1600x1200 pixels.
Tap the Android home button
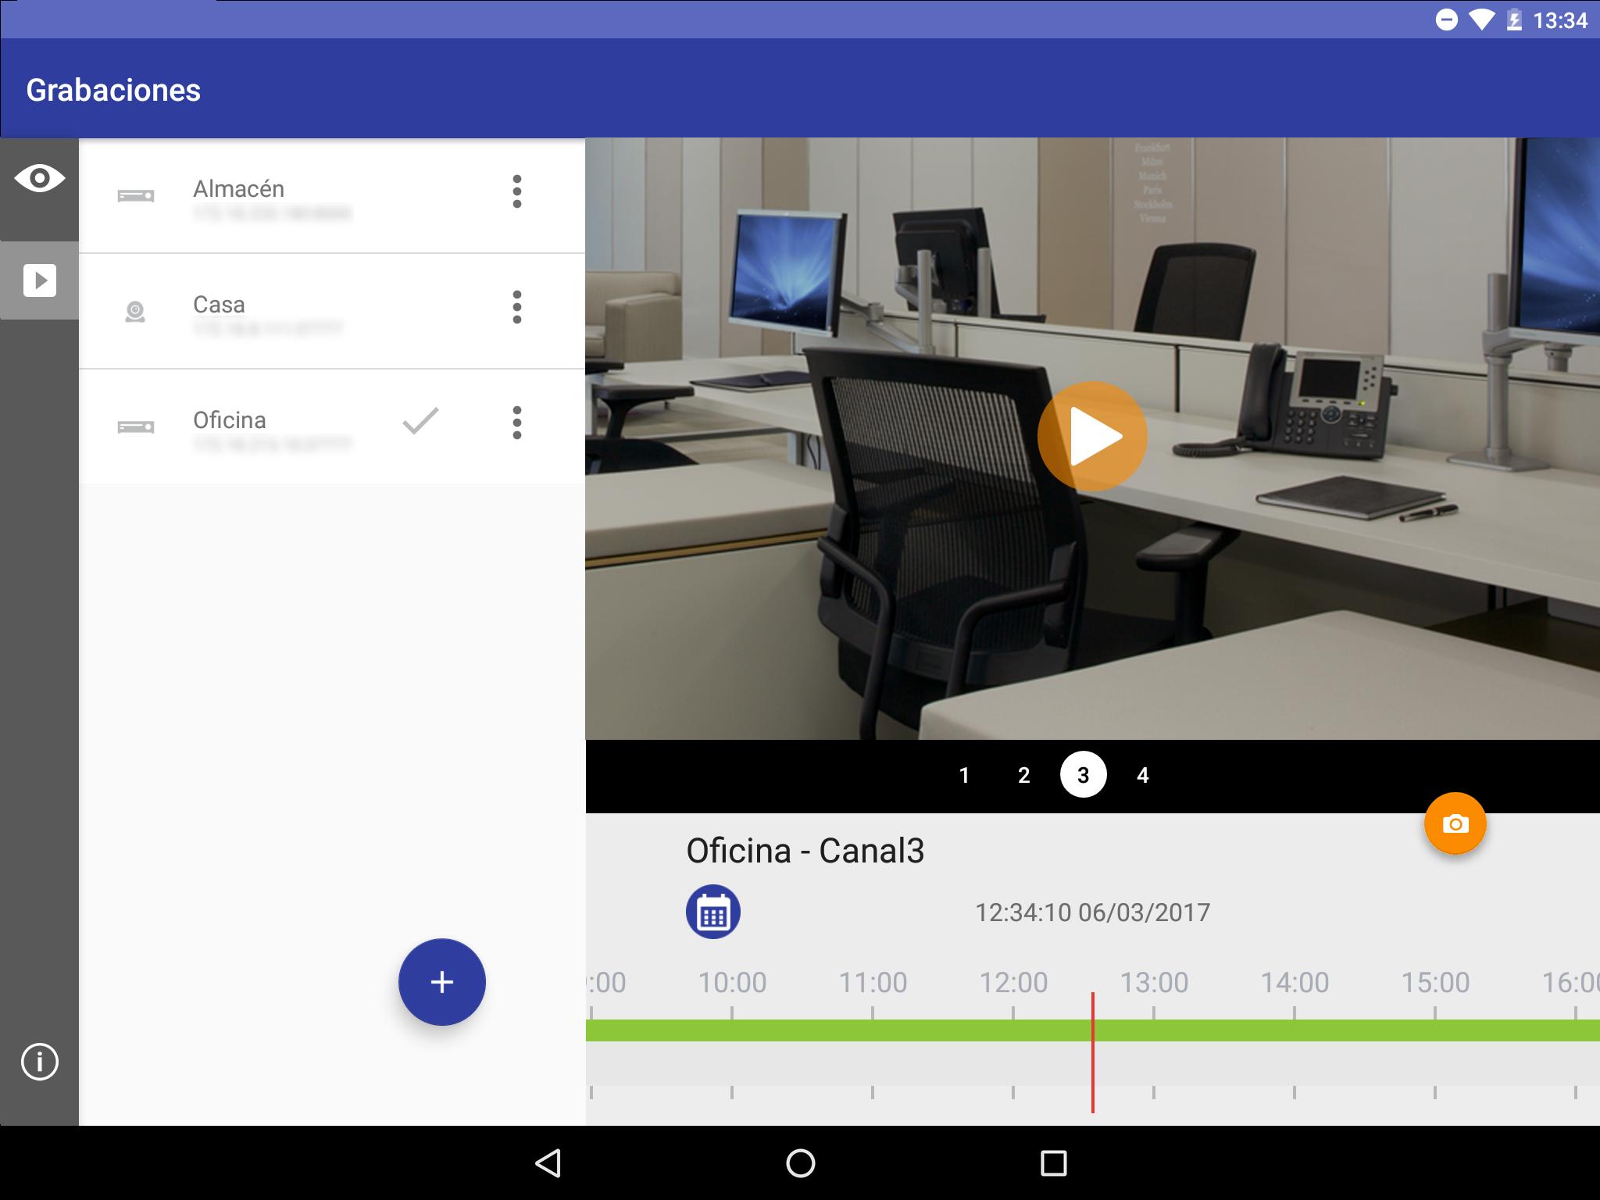800,1163
